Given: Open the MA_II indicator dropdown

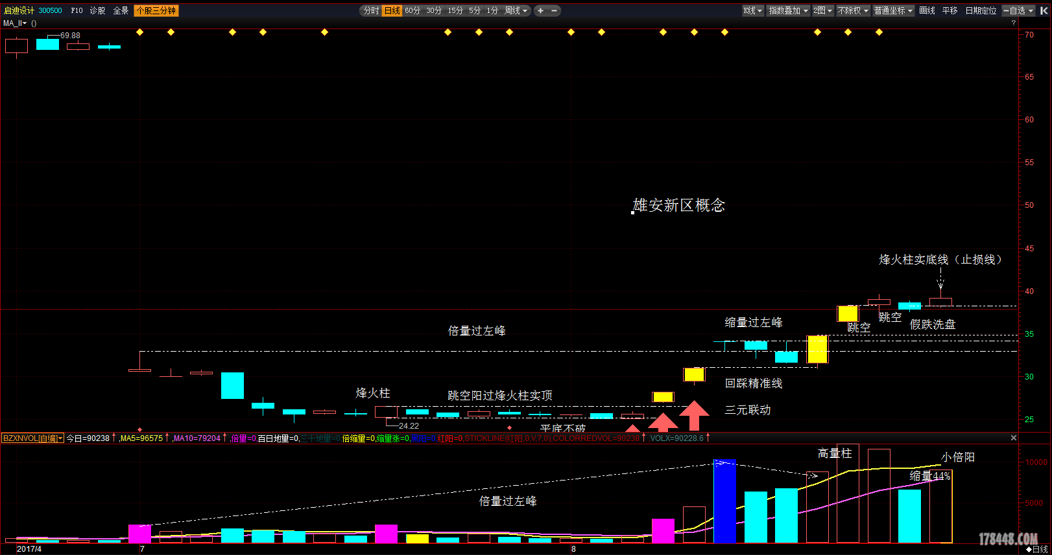Looking at the screenshot, I should pos(15,23).
